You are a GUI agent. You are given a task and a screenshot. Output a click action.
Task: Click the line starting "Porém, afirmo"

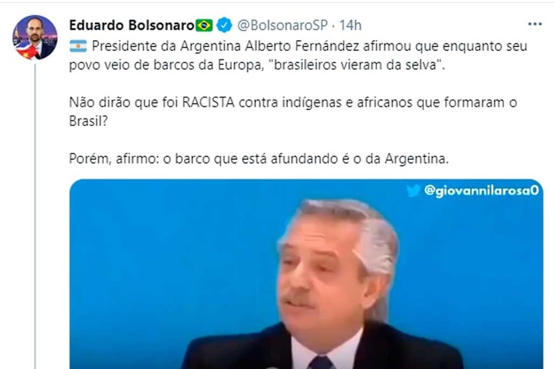coord(259,159)
